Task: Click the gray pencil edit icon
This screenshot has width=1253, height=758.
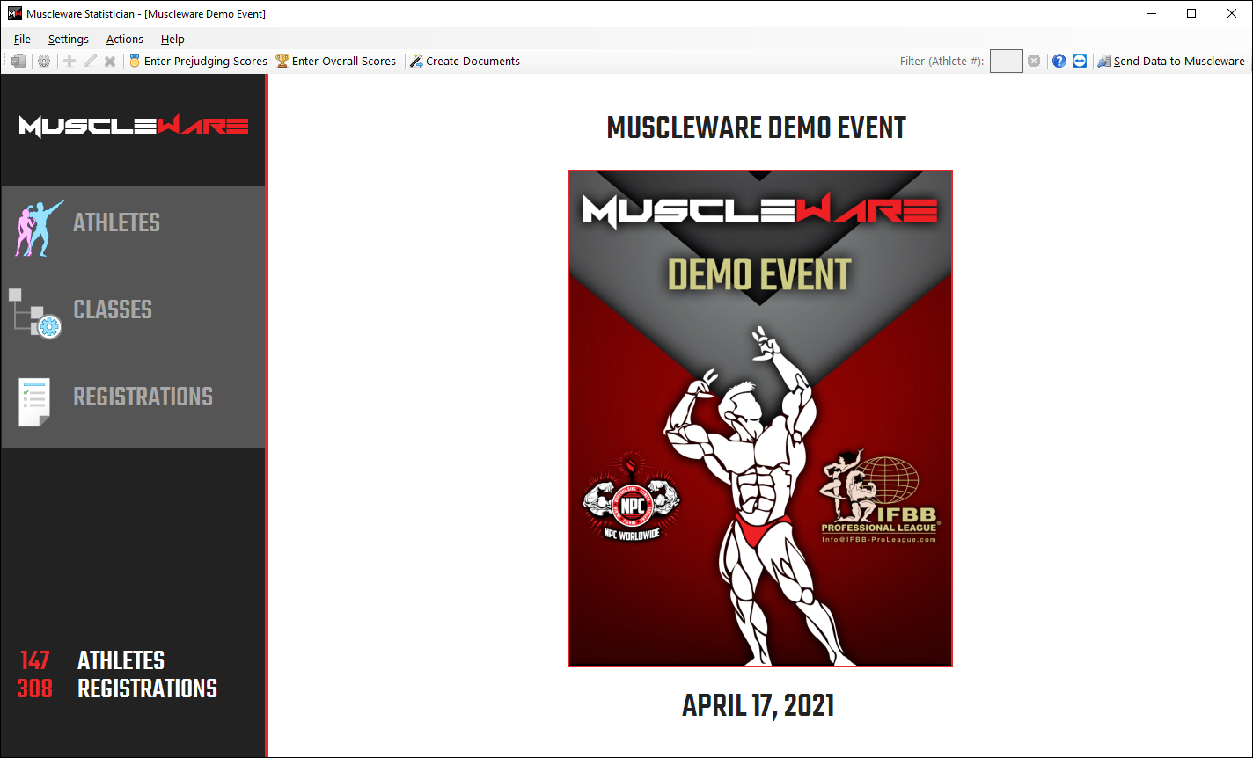Action: tap(90, 62)
